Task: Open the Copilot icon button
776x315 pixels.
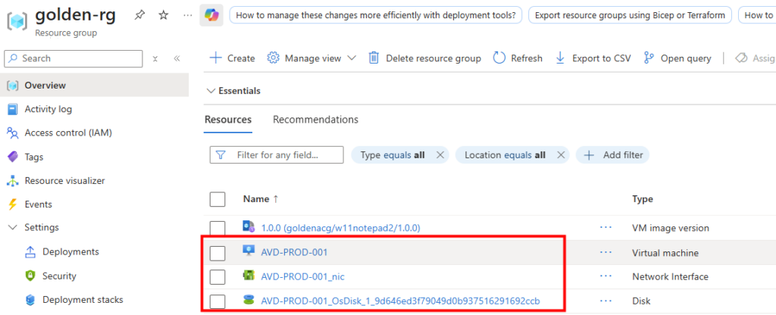Action: [x=211, y=15]
